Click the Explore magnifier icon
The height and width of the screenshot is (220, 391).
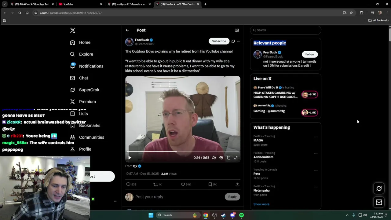72,54
